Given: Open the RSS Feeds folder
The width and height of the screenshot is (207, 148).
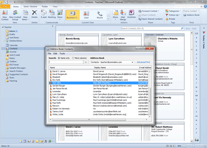Looking at the screenshot, I should [12, 65].
